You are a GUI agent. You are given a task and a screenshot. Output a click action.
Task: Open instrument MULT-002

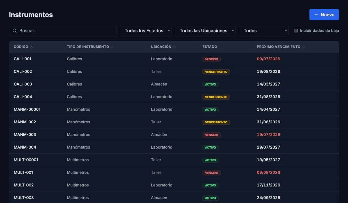click(x=24, y=185)
